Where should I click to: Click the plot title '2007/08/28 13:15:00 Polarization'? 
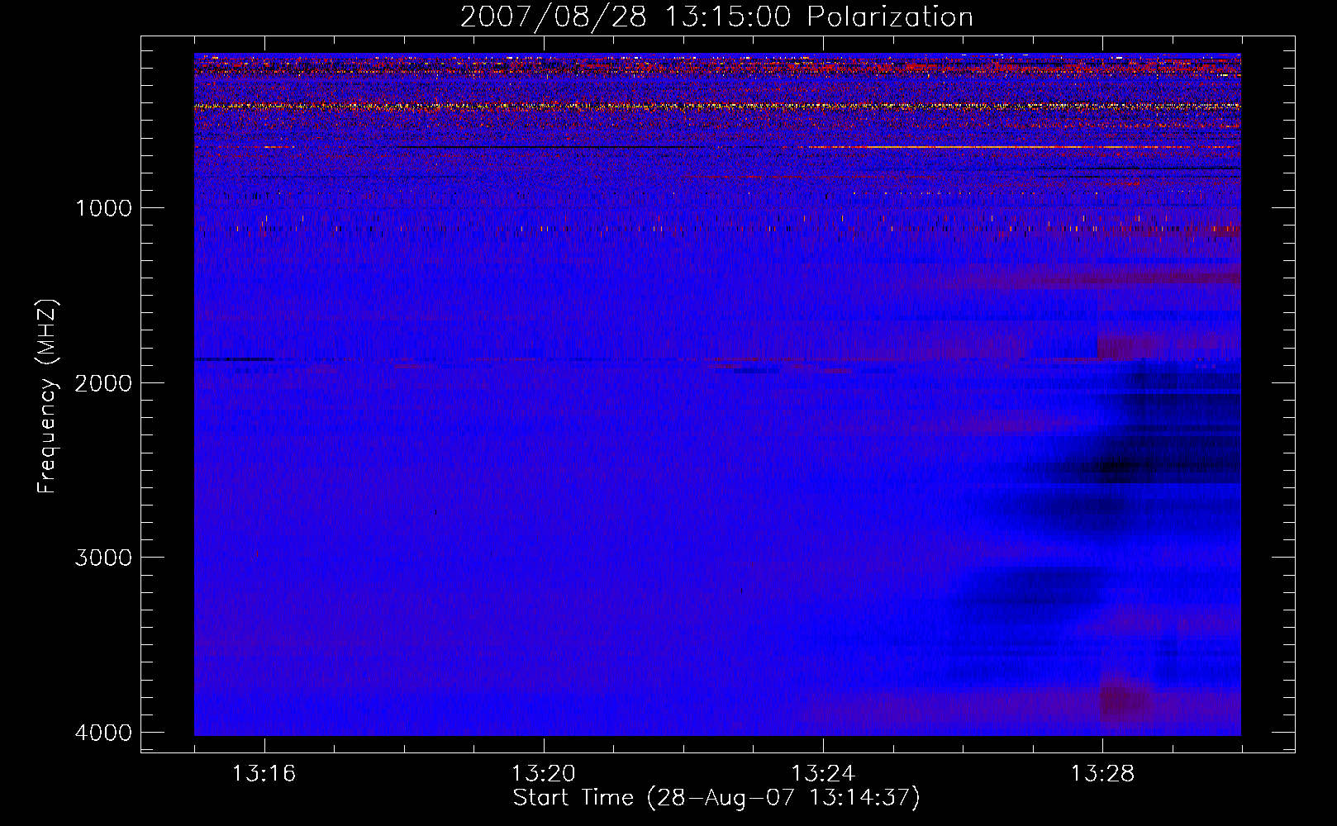coord(716,17)
